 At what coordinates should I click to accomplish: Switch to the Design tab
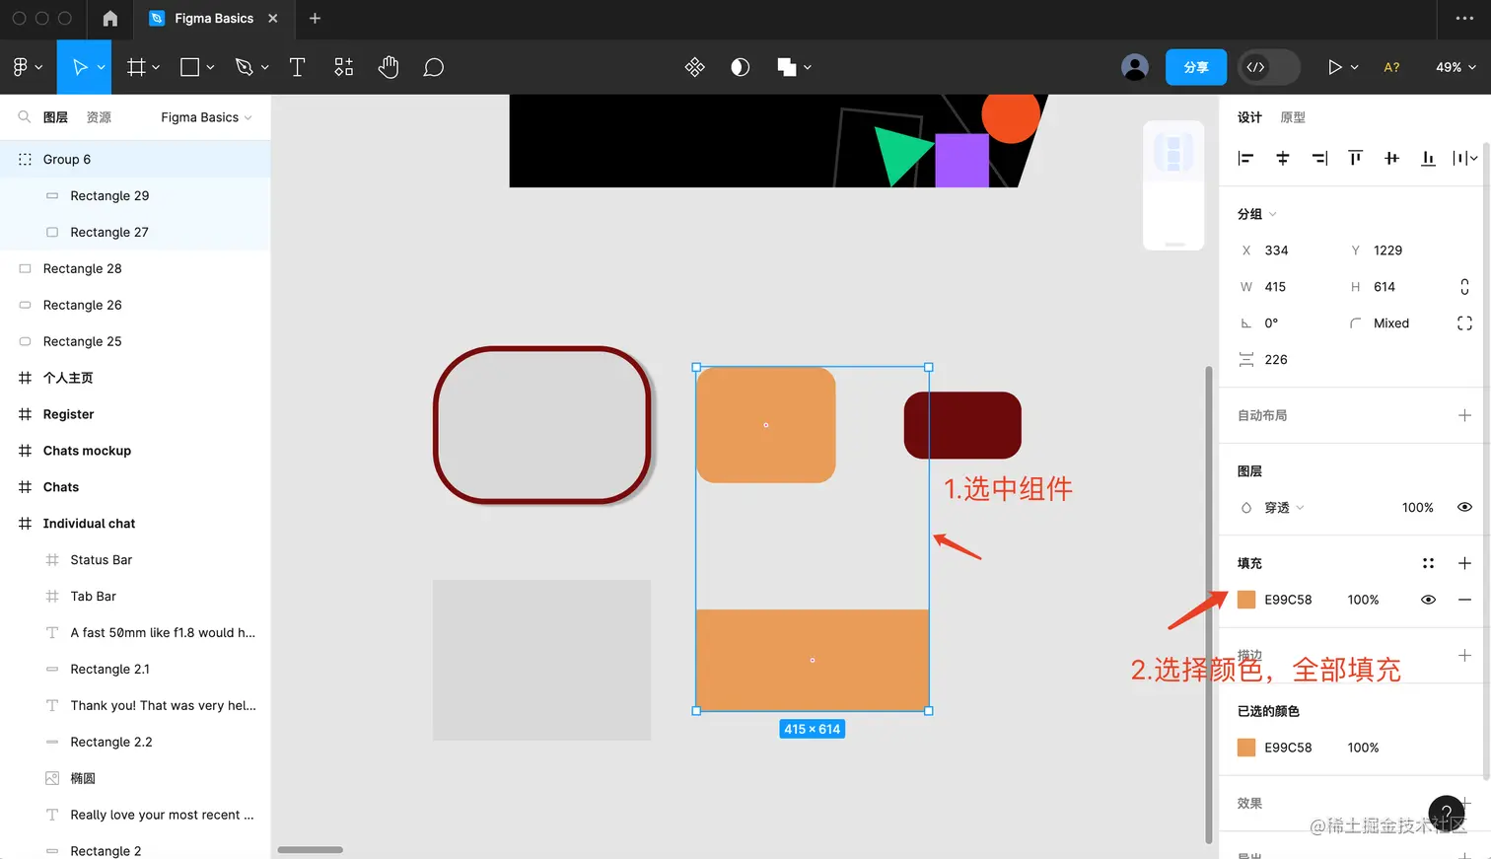pos(1249,117)
